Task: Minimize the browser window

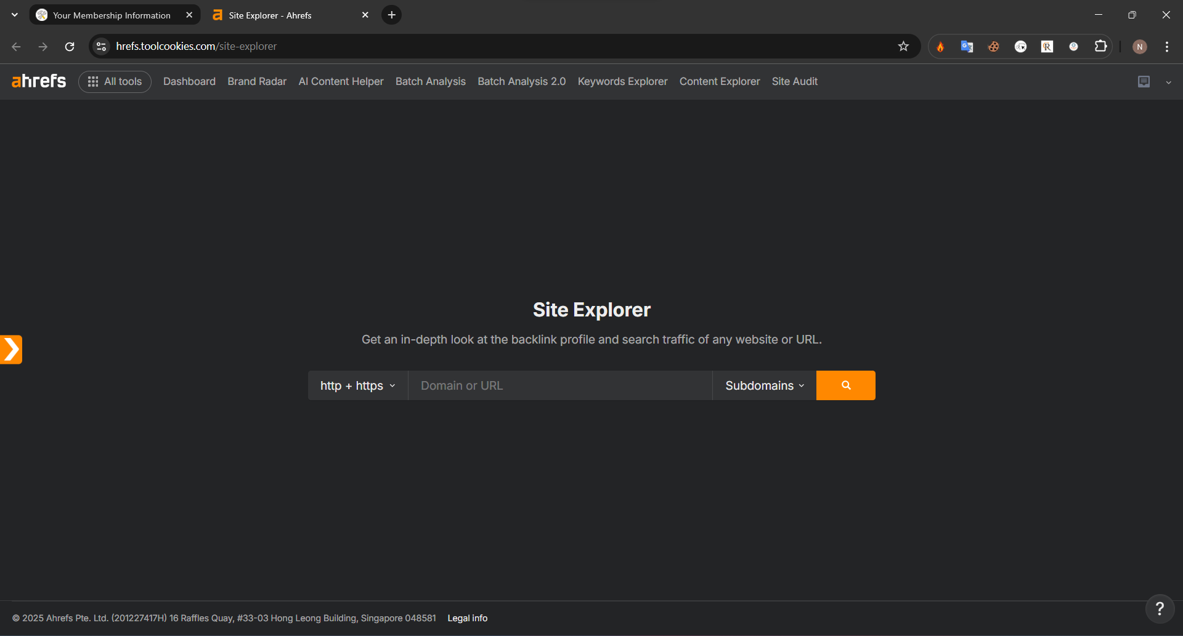Action: [x=1098, y=15]
